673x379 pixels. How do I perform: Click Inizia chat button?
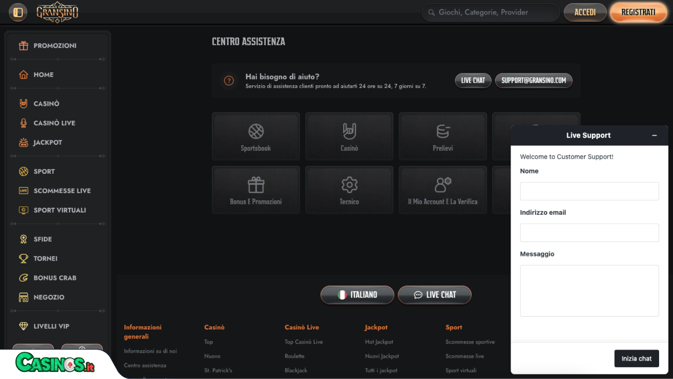click(x=636, y=358)
